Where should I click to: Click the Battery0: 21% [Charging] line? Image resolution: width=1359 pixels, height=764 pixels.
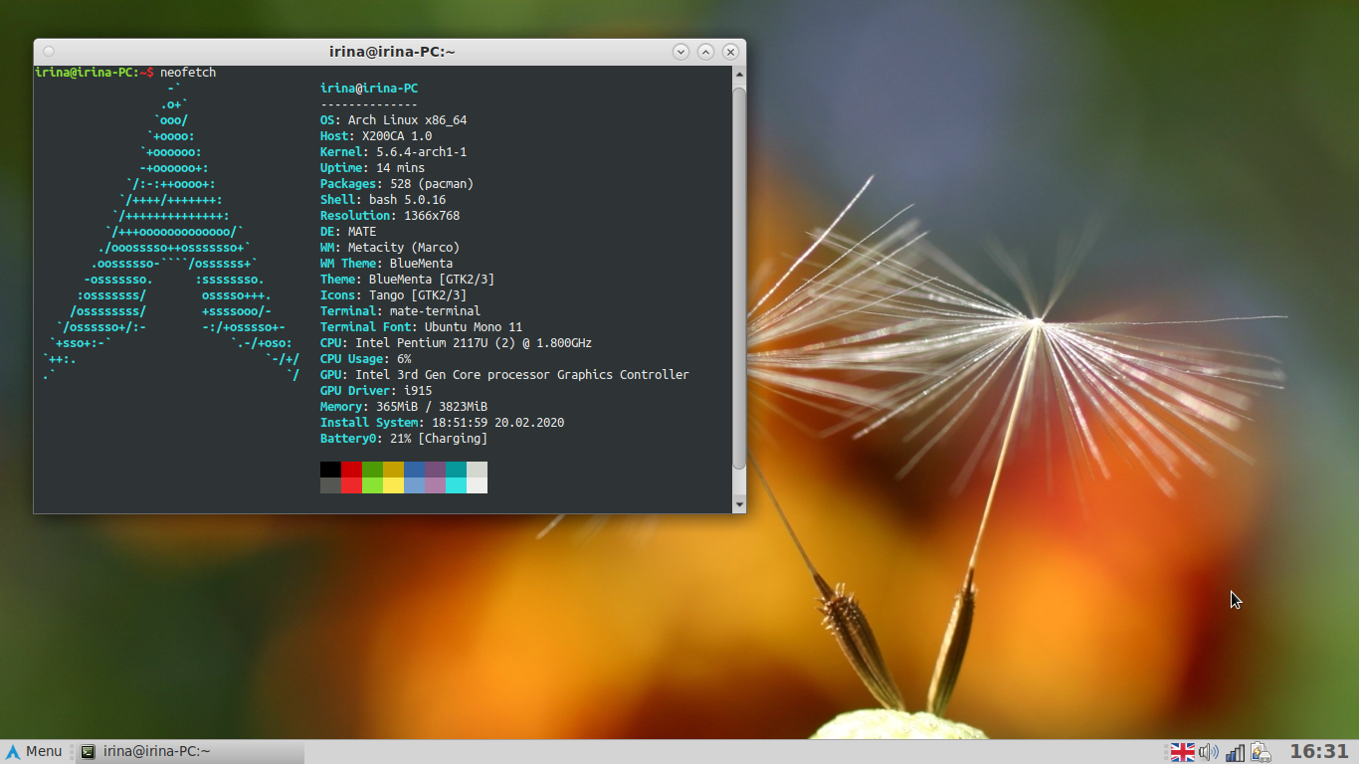(x=404, y=439)
